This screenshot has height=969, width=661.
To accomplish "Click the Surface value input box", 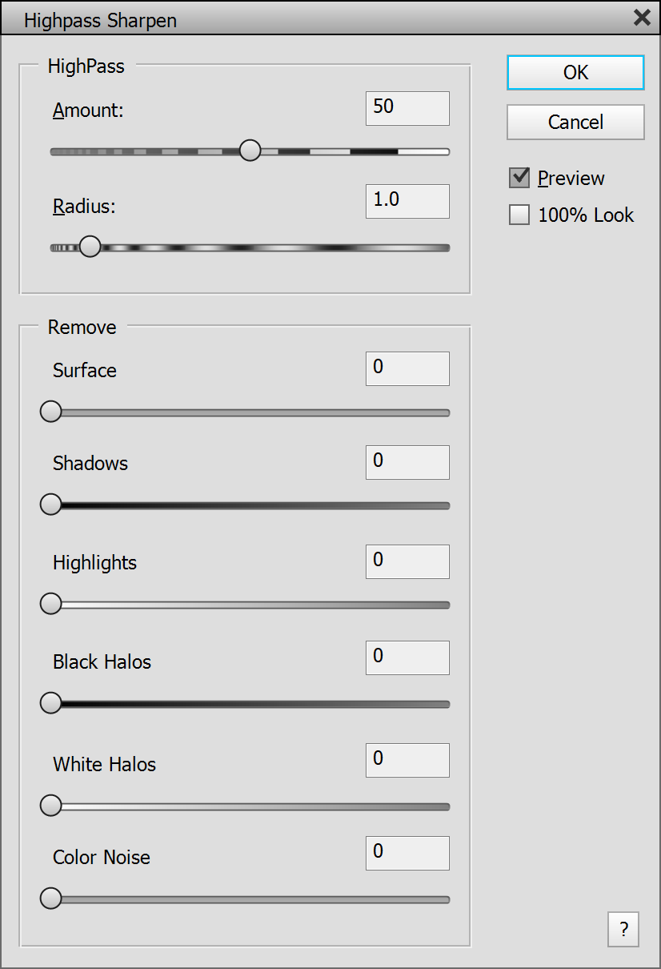I will 407,368.
